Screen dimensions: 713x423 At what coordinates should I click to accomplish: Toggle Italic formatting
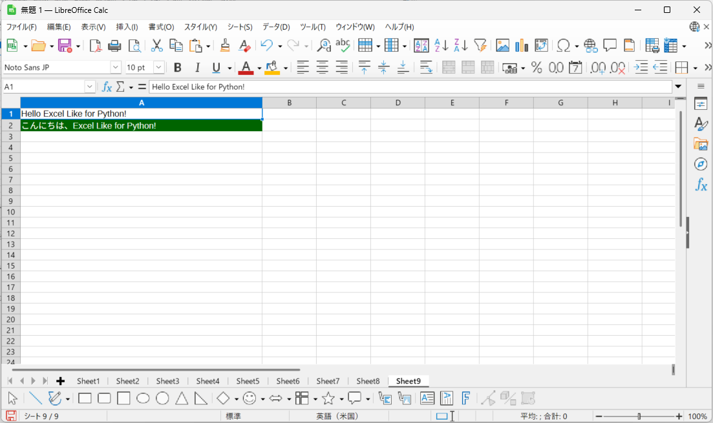[x=197, y=68]
